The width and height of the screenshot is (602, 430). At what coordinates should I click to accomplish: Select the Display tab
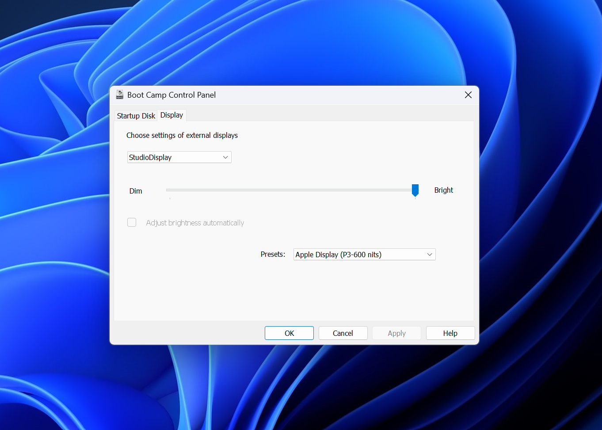(171, 115)
